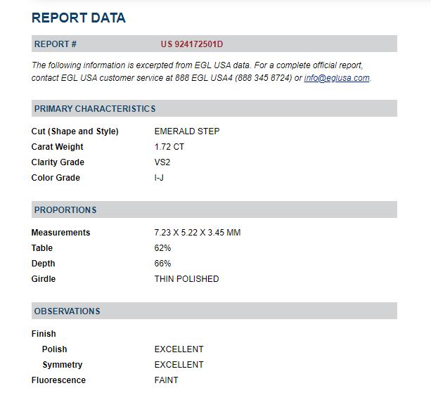Viewport: 431px width, 400px height.
Task: Click the EMERALD STEP cut value
Action: pyautogui.click(x=187, y=131)
